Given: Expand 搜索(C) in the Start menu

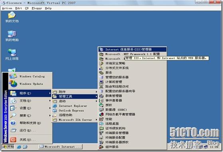Looking at the screenshot, I should tap(30, 115).
